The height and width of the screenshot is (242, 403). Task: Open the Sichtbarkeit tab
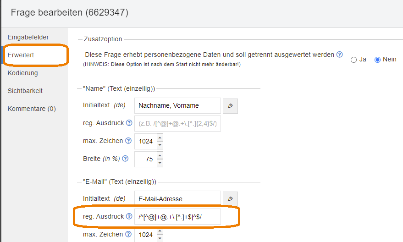(25, 91)
